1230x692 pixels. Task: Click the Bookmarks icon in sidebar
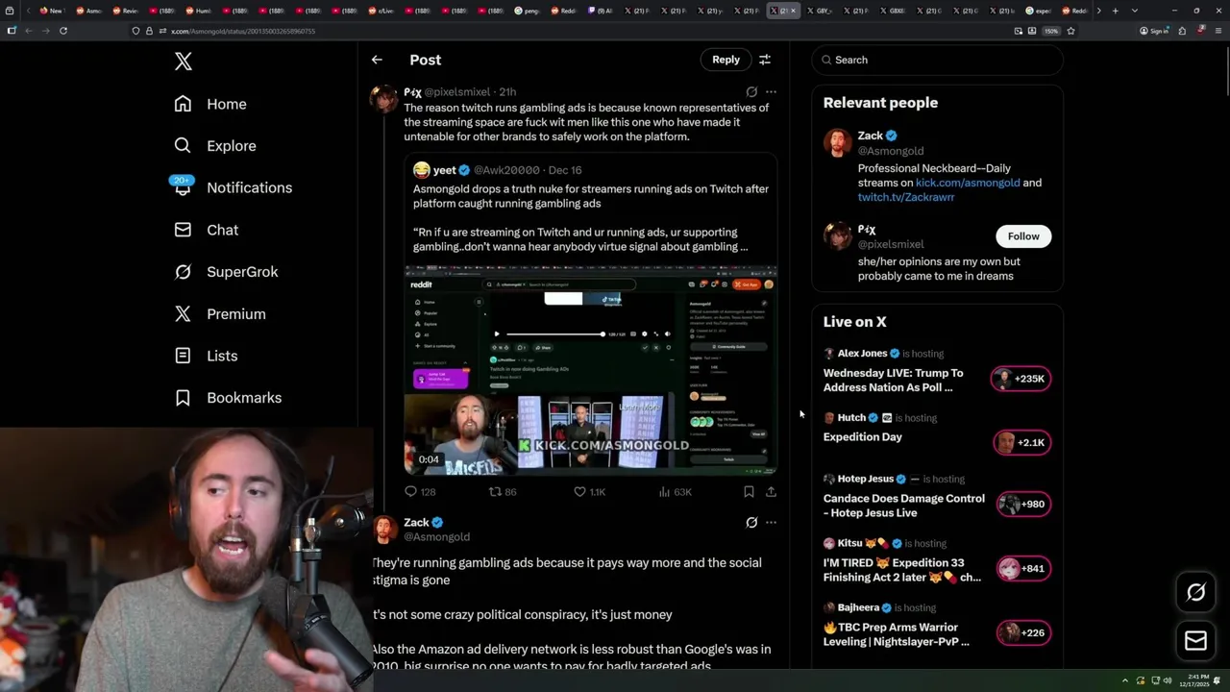coord(183,398)
